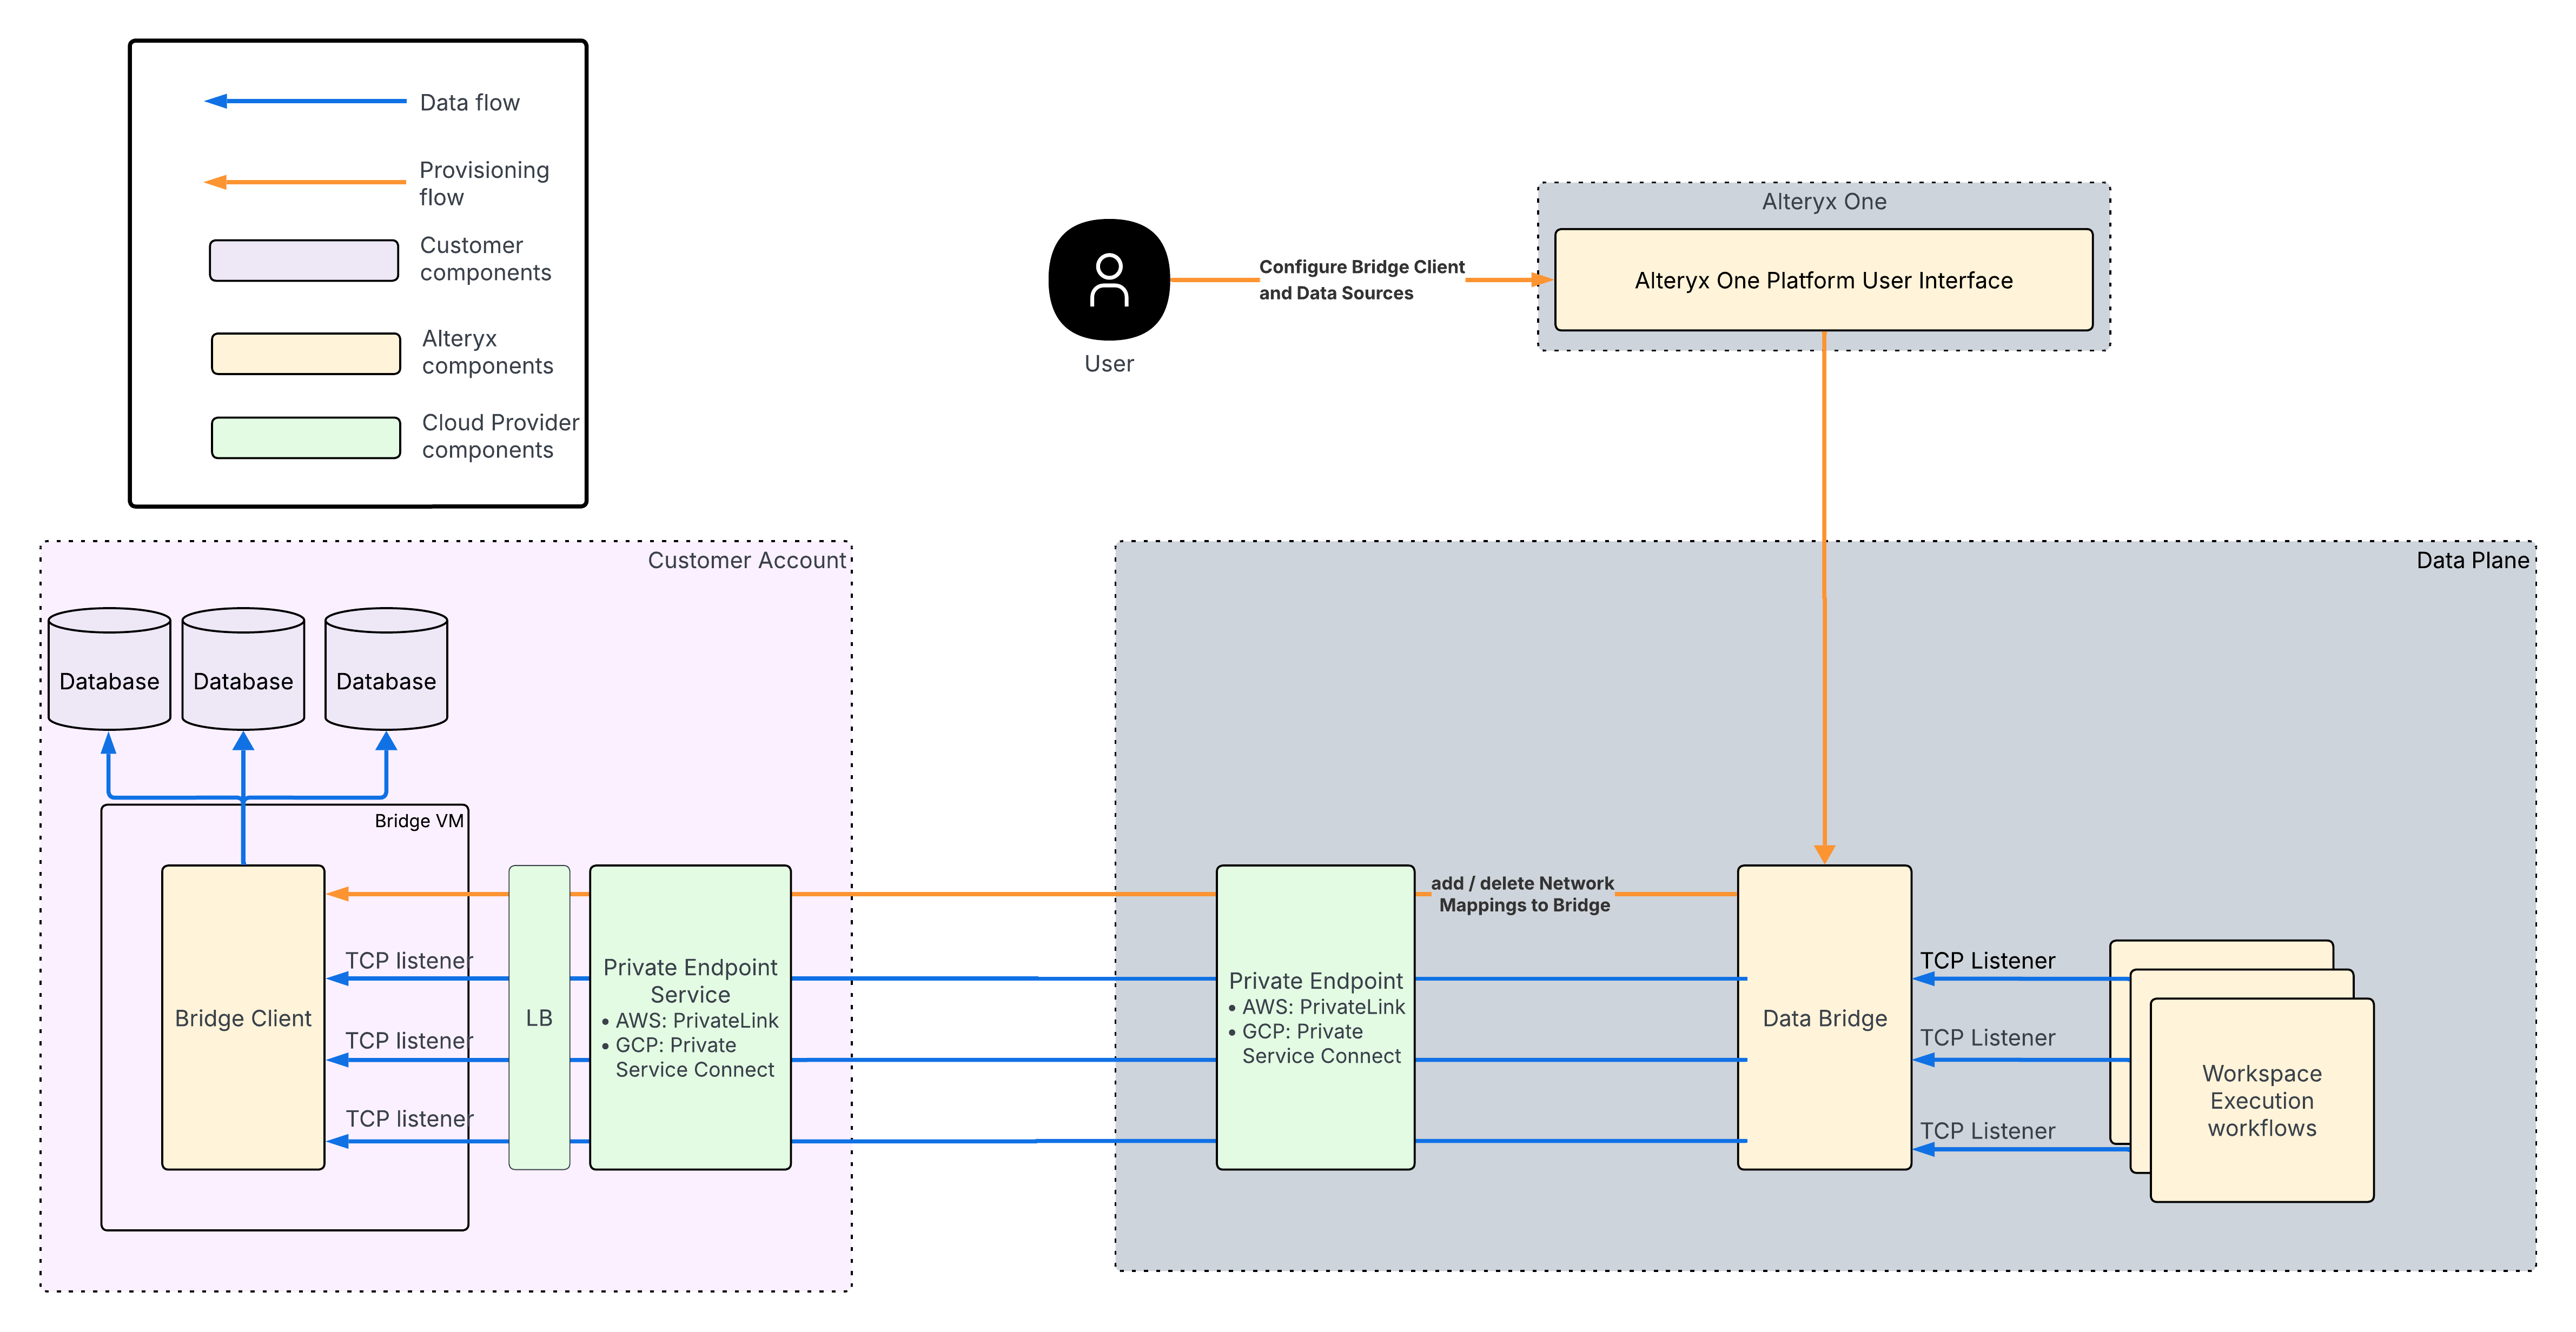Click the 'Customer Account' region label
The image size is (2576, 1332).
(746, 560)
